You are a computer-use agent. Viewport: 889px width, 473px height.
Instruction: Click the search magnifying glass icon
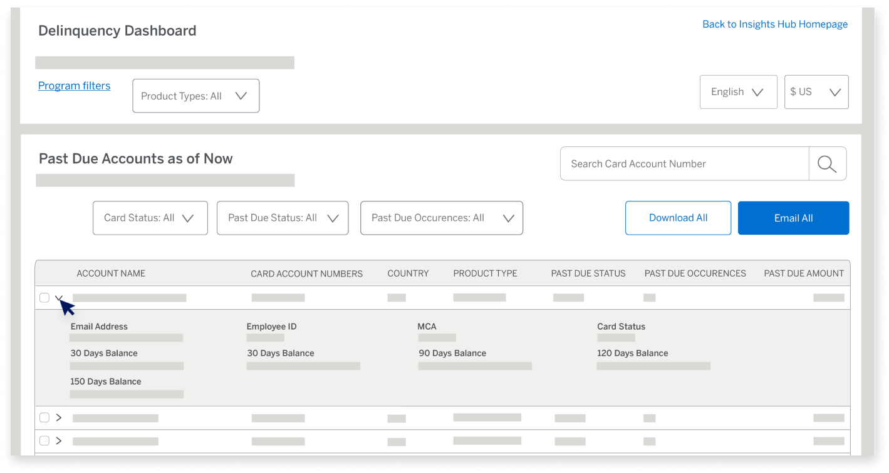827,163
